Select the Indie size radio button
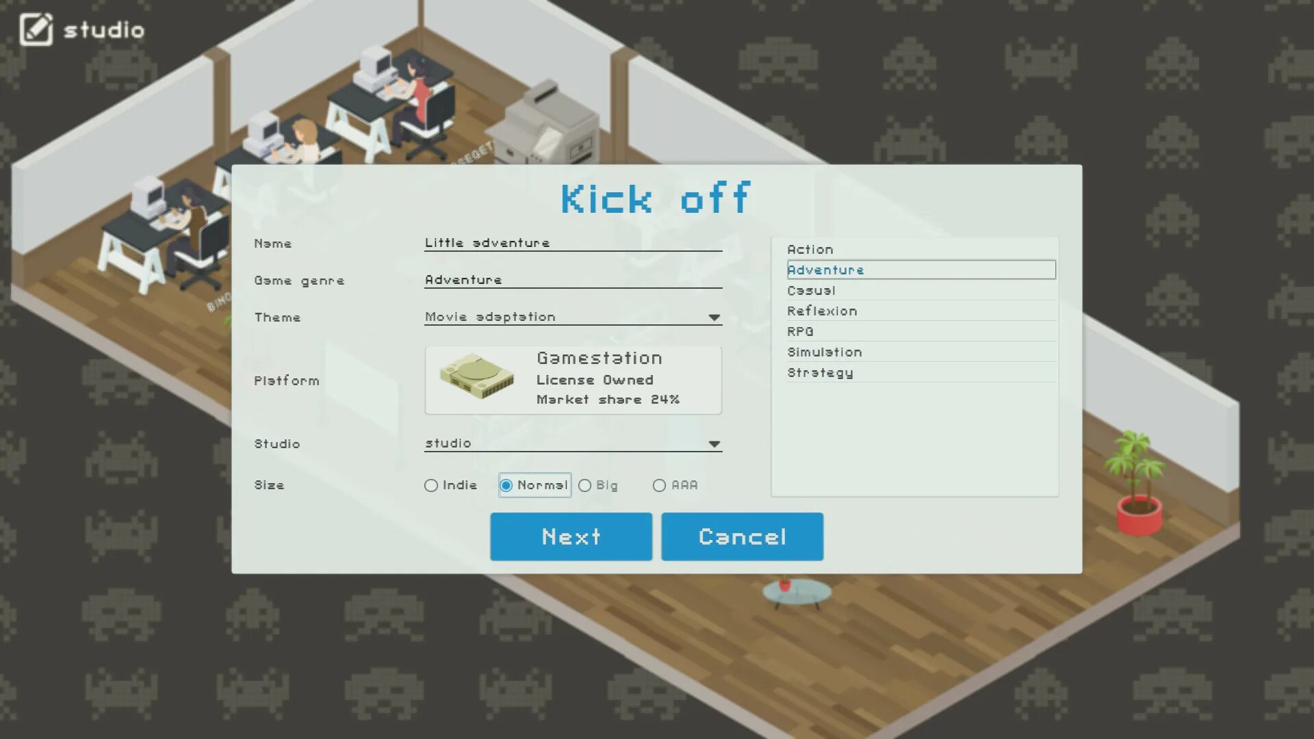1314x739 pixels. coord(431,485)
